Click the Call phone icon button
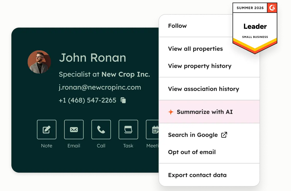291x191 pixels. click(x=101, y=129)
